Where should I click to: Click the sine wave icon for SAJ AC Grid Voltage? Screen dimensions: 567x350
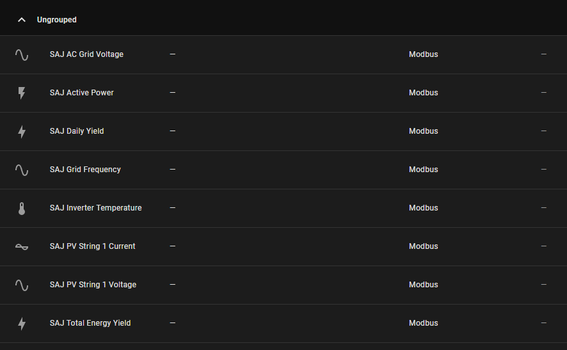22,54
